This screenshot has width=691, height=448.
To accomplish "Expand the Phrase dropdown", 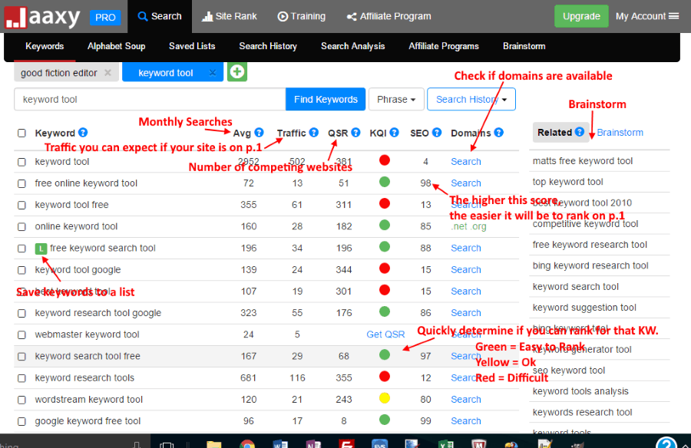I will tap(396, 100).
